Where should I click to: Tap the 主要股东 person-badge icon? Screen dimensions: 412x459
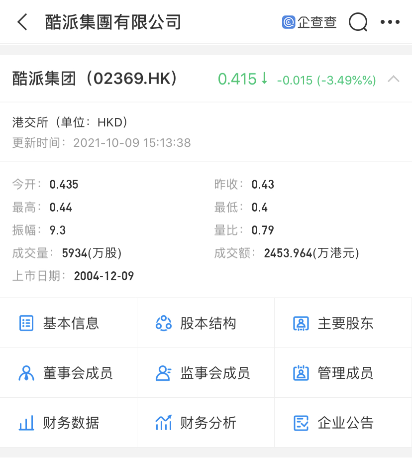pos(301,324)
